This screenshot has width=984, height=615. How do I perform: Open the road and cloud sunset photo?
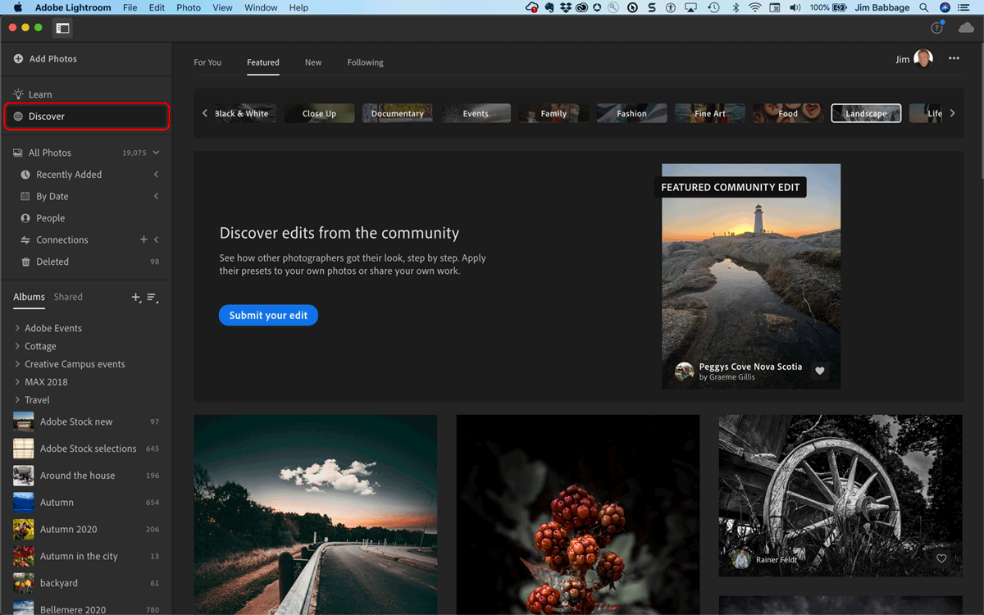coord(315,514)
